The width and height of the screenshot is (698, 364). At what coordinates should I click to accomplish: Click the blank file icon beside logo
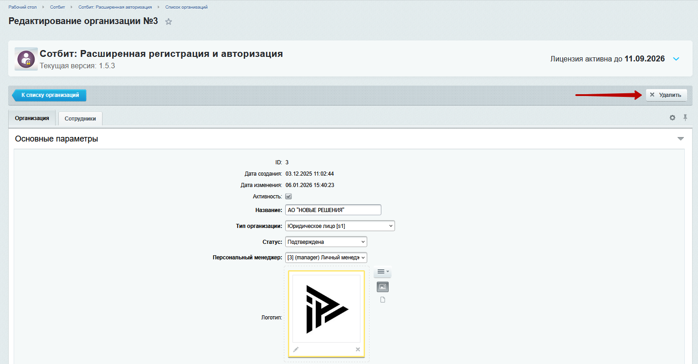tap(383, 300)
